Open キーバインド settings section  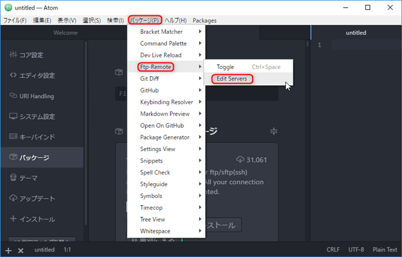point(43,137)
